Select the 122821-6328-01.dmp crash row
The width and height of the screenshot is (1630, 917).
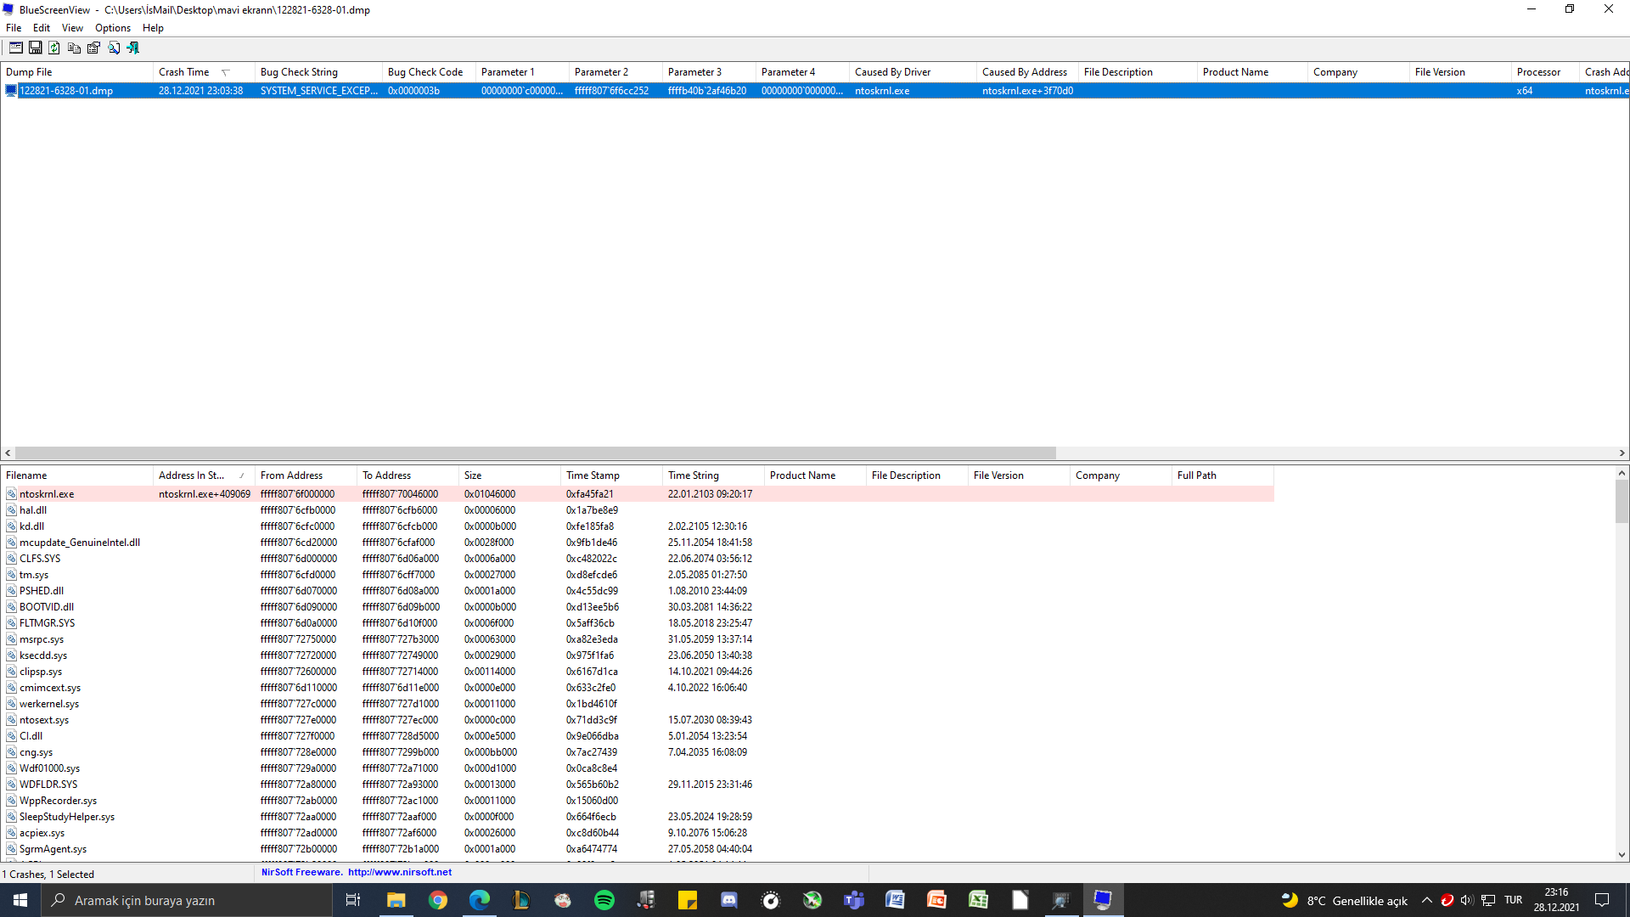click(66, 91)
